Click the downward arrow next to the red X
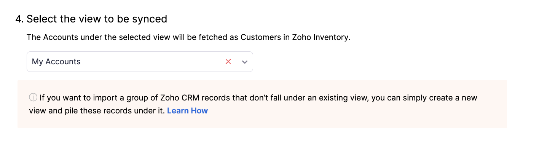555x153 pixels. [x=245, y=62]
